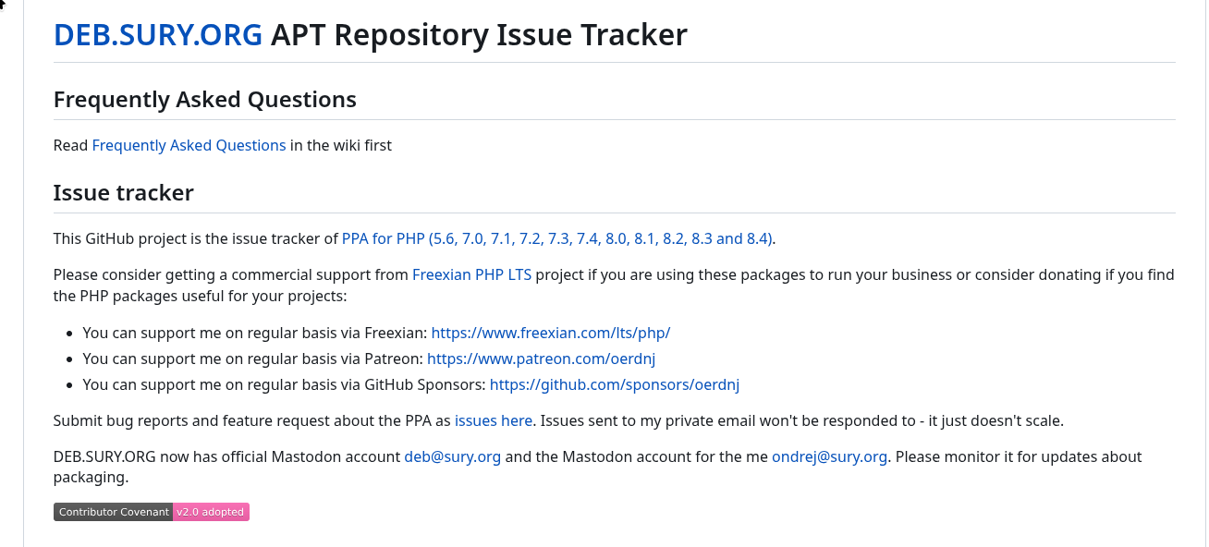Open the ondrej@sury.org Mastodon account link
Image resolution: width=1209 pixels, height=547 pixels.
click(829, 457)
